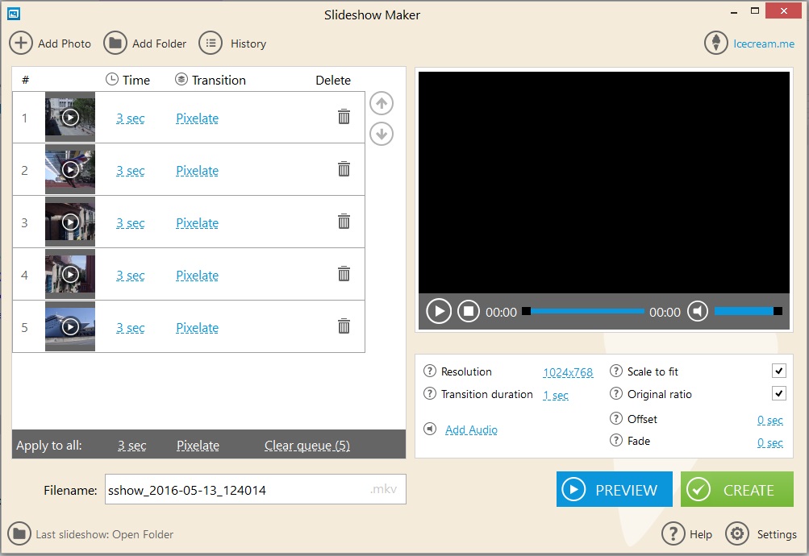This screenshot has height=556, width=809.
Task: Click Add Folder in the top toolbar
Action: (145, 44)
